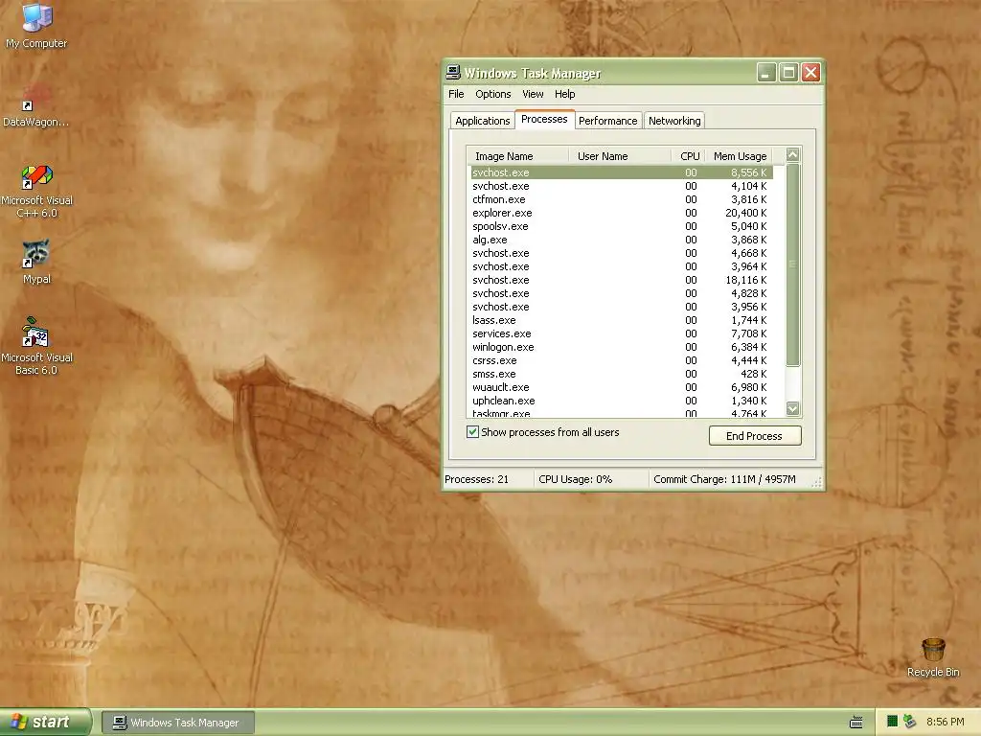
Task: Select the smss.exe process
Action: point(622,375)
